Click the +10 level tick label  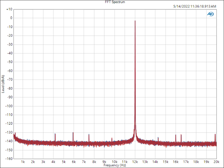(9, 9)
